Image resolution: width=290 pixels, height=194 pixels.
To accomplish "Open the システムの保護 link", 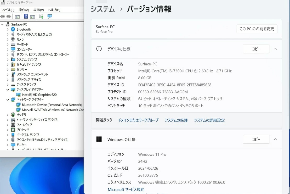I will [x=176, y=120].
